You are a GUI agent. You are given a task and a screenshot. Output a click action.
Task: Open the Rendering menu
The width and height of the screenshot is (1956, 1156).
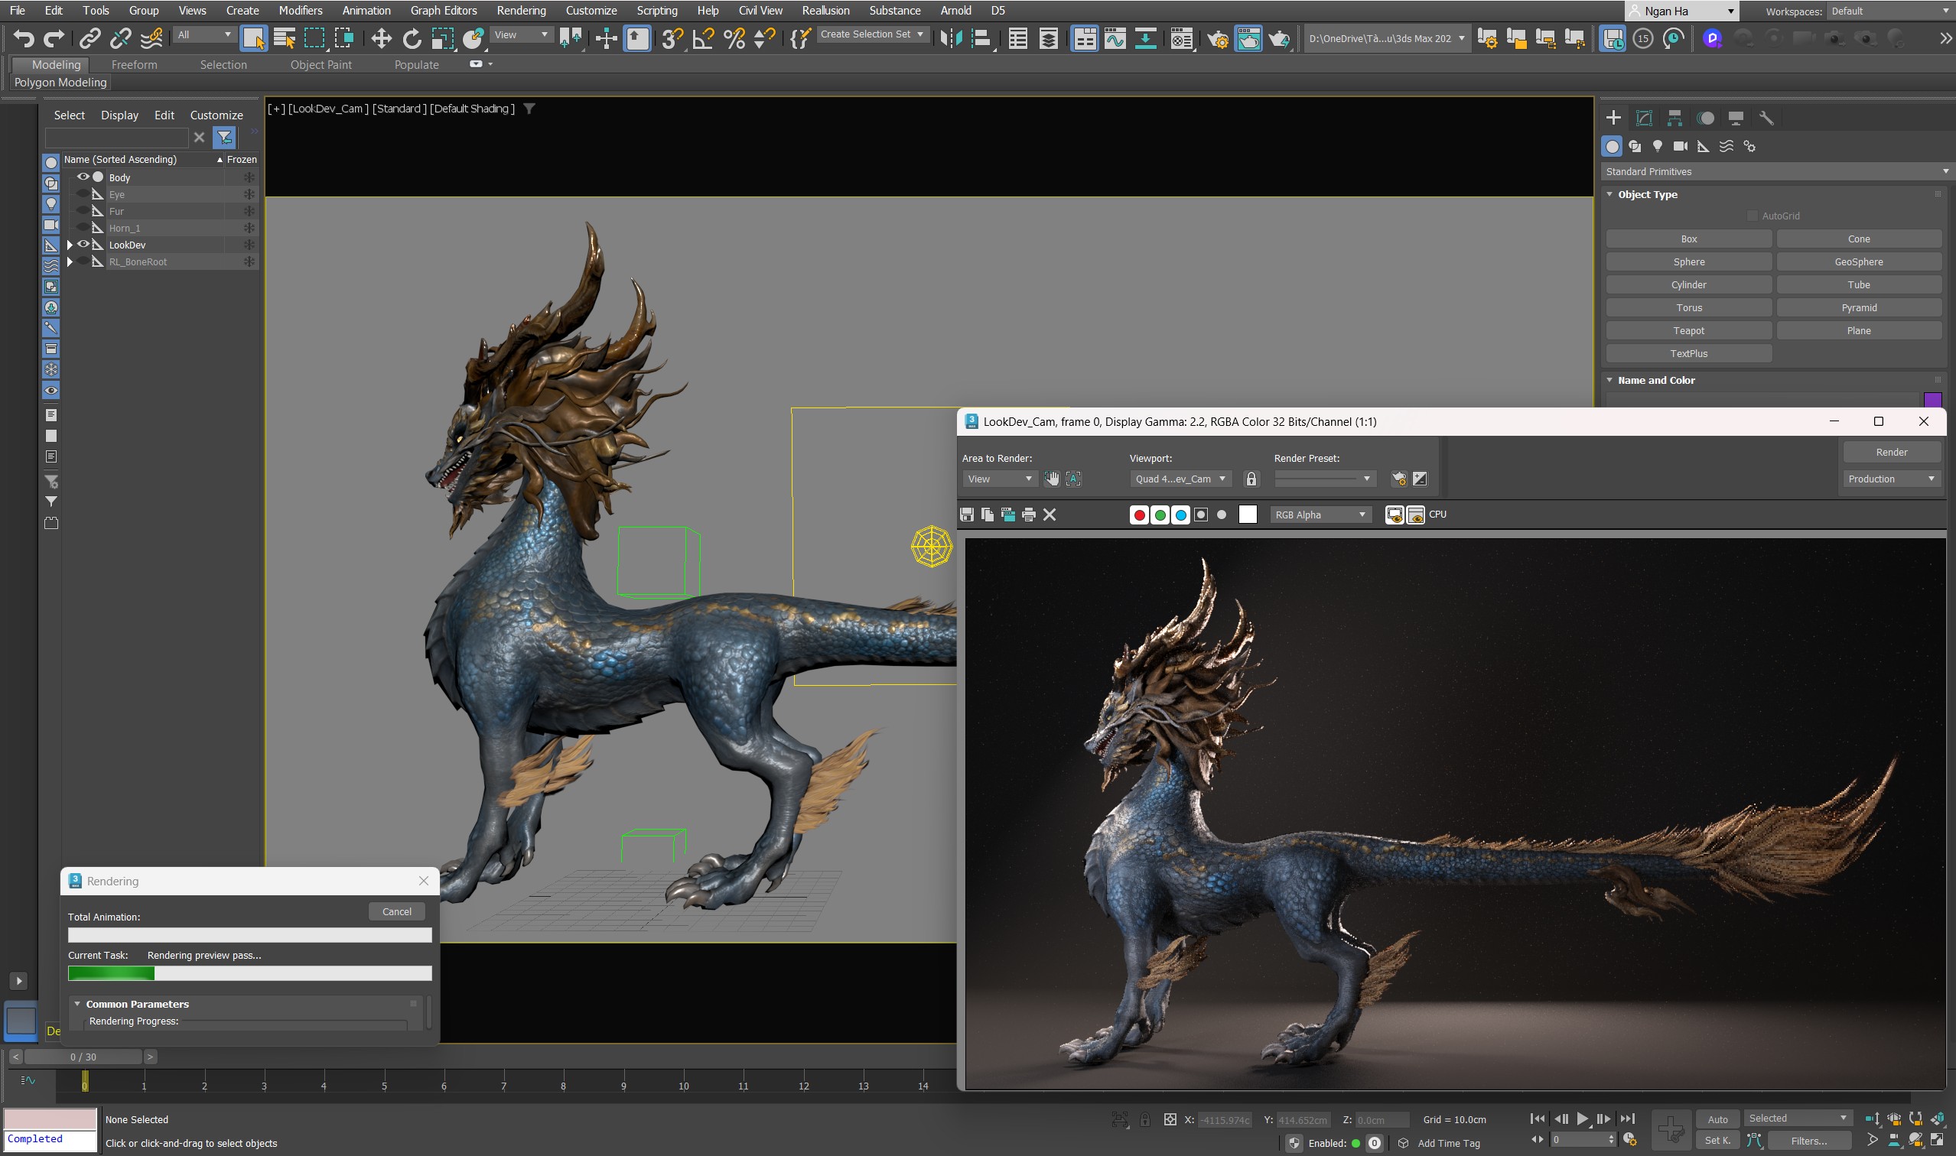[x=521, y=10]
